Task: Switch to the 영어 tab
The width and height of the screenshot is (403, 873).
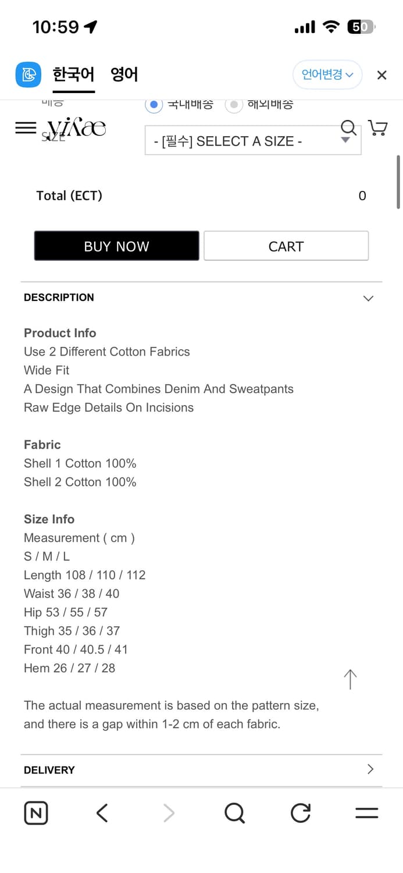Action: pyautogui.click(x=124, y=74)
